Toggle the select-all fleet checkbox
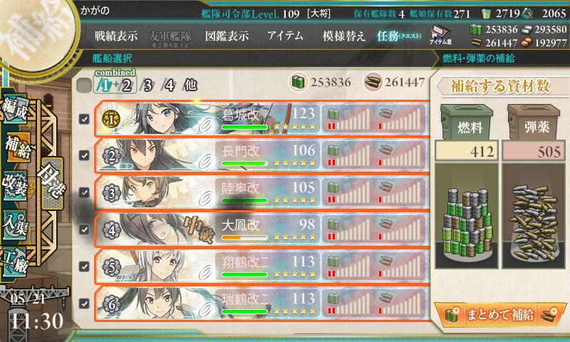 tap(84, 85)
